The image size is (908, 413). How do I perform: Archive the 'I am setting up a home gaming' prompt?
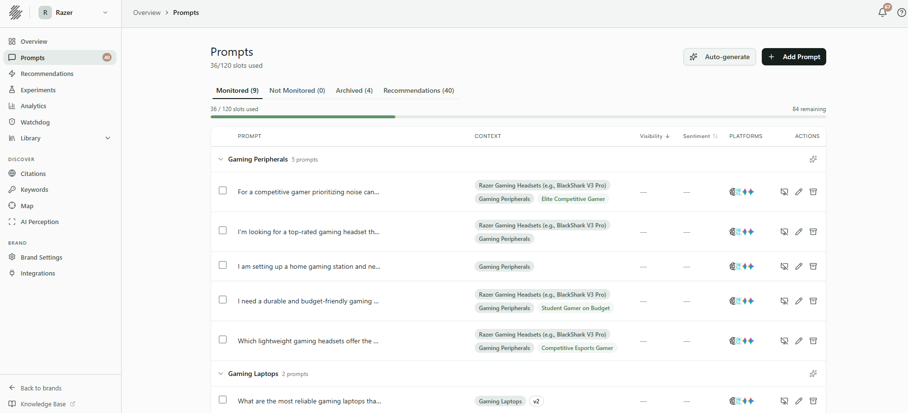(813, 266)
